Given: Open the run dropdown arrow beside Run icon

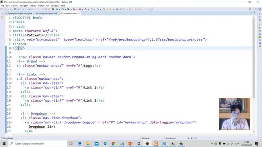Looking at the screenshot, I should (65, 9).
